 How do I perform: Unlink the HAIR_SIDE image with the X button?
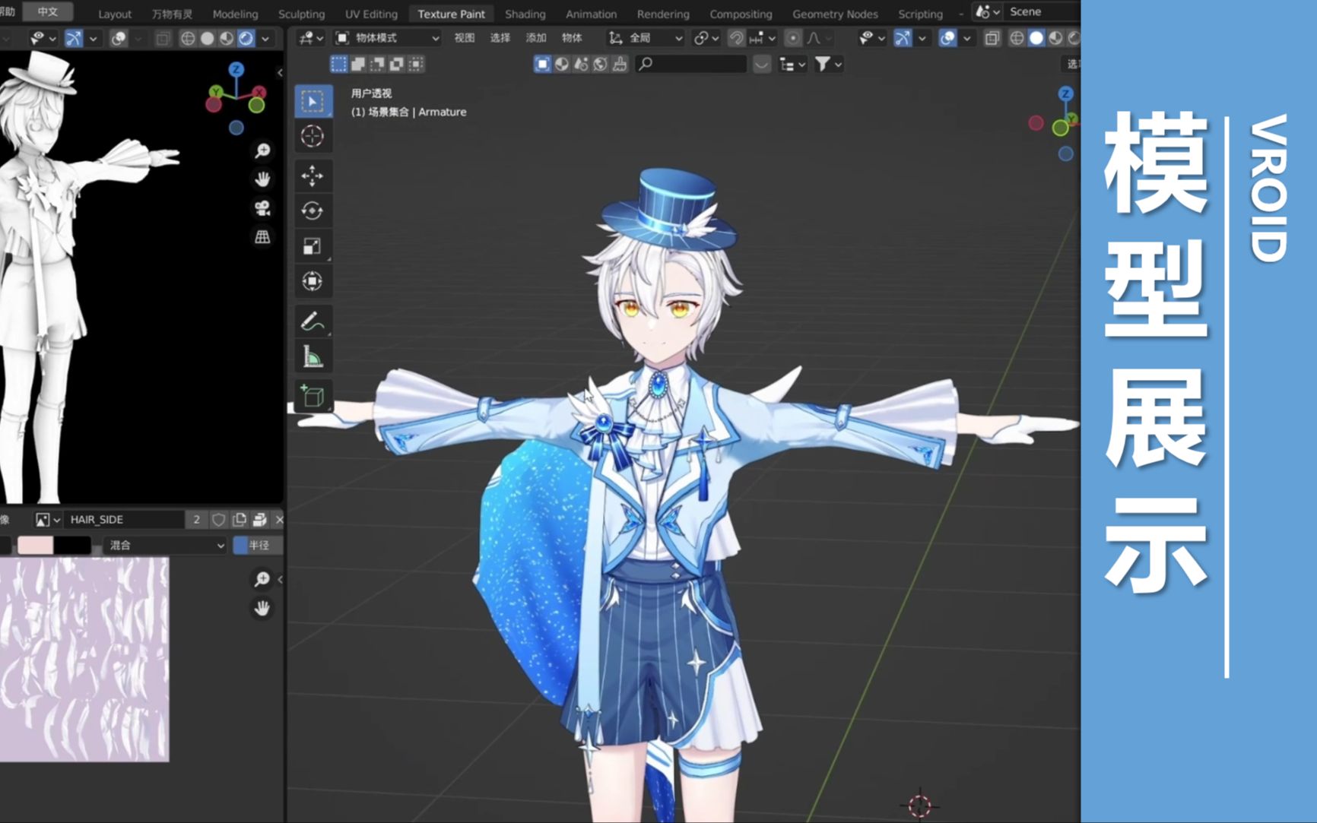click(279, 520)
